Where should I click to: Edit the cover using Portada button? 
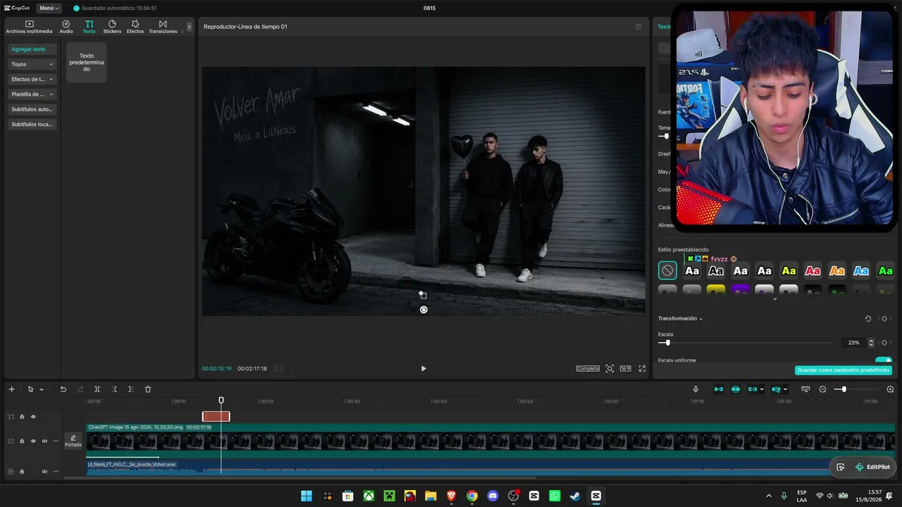(x=73, y=441)
